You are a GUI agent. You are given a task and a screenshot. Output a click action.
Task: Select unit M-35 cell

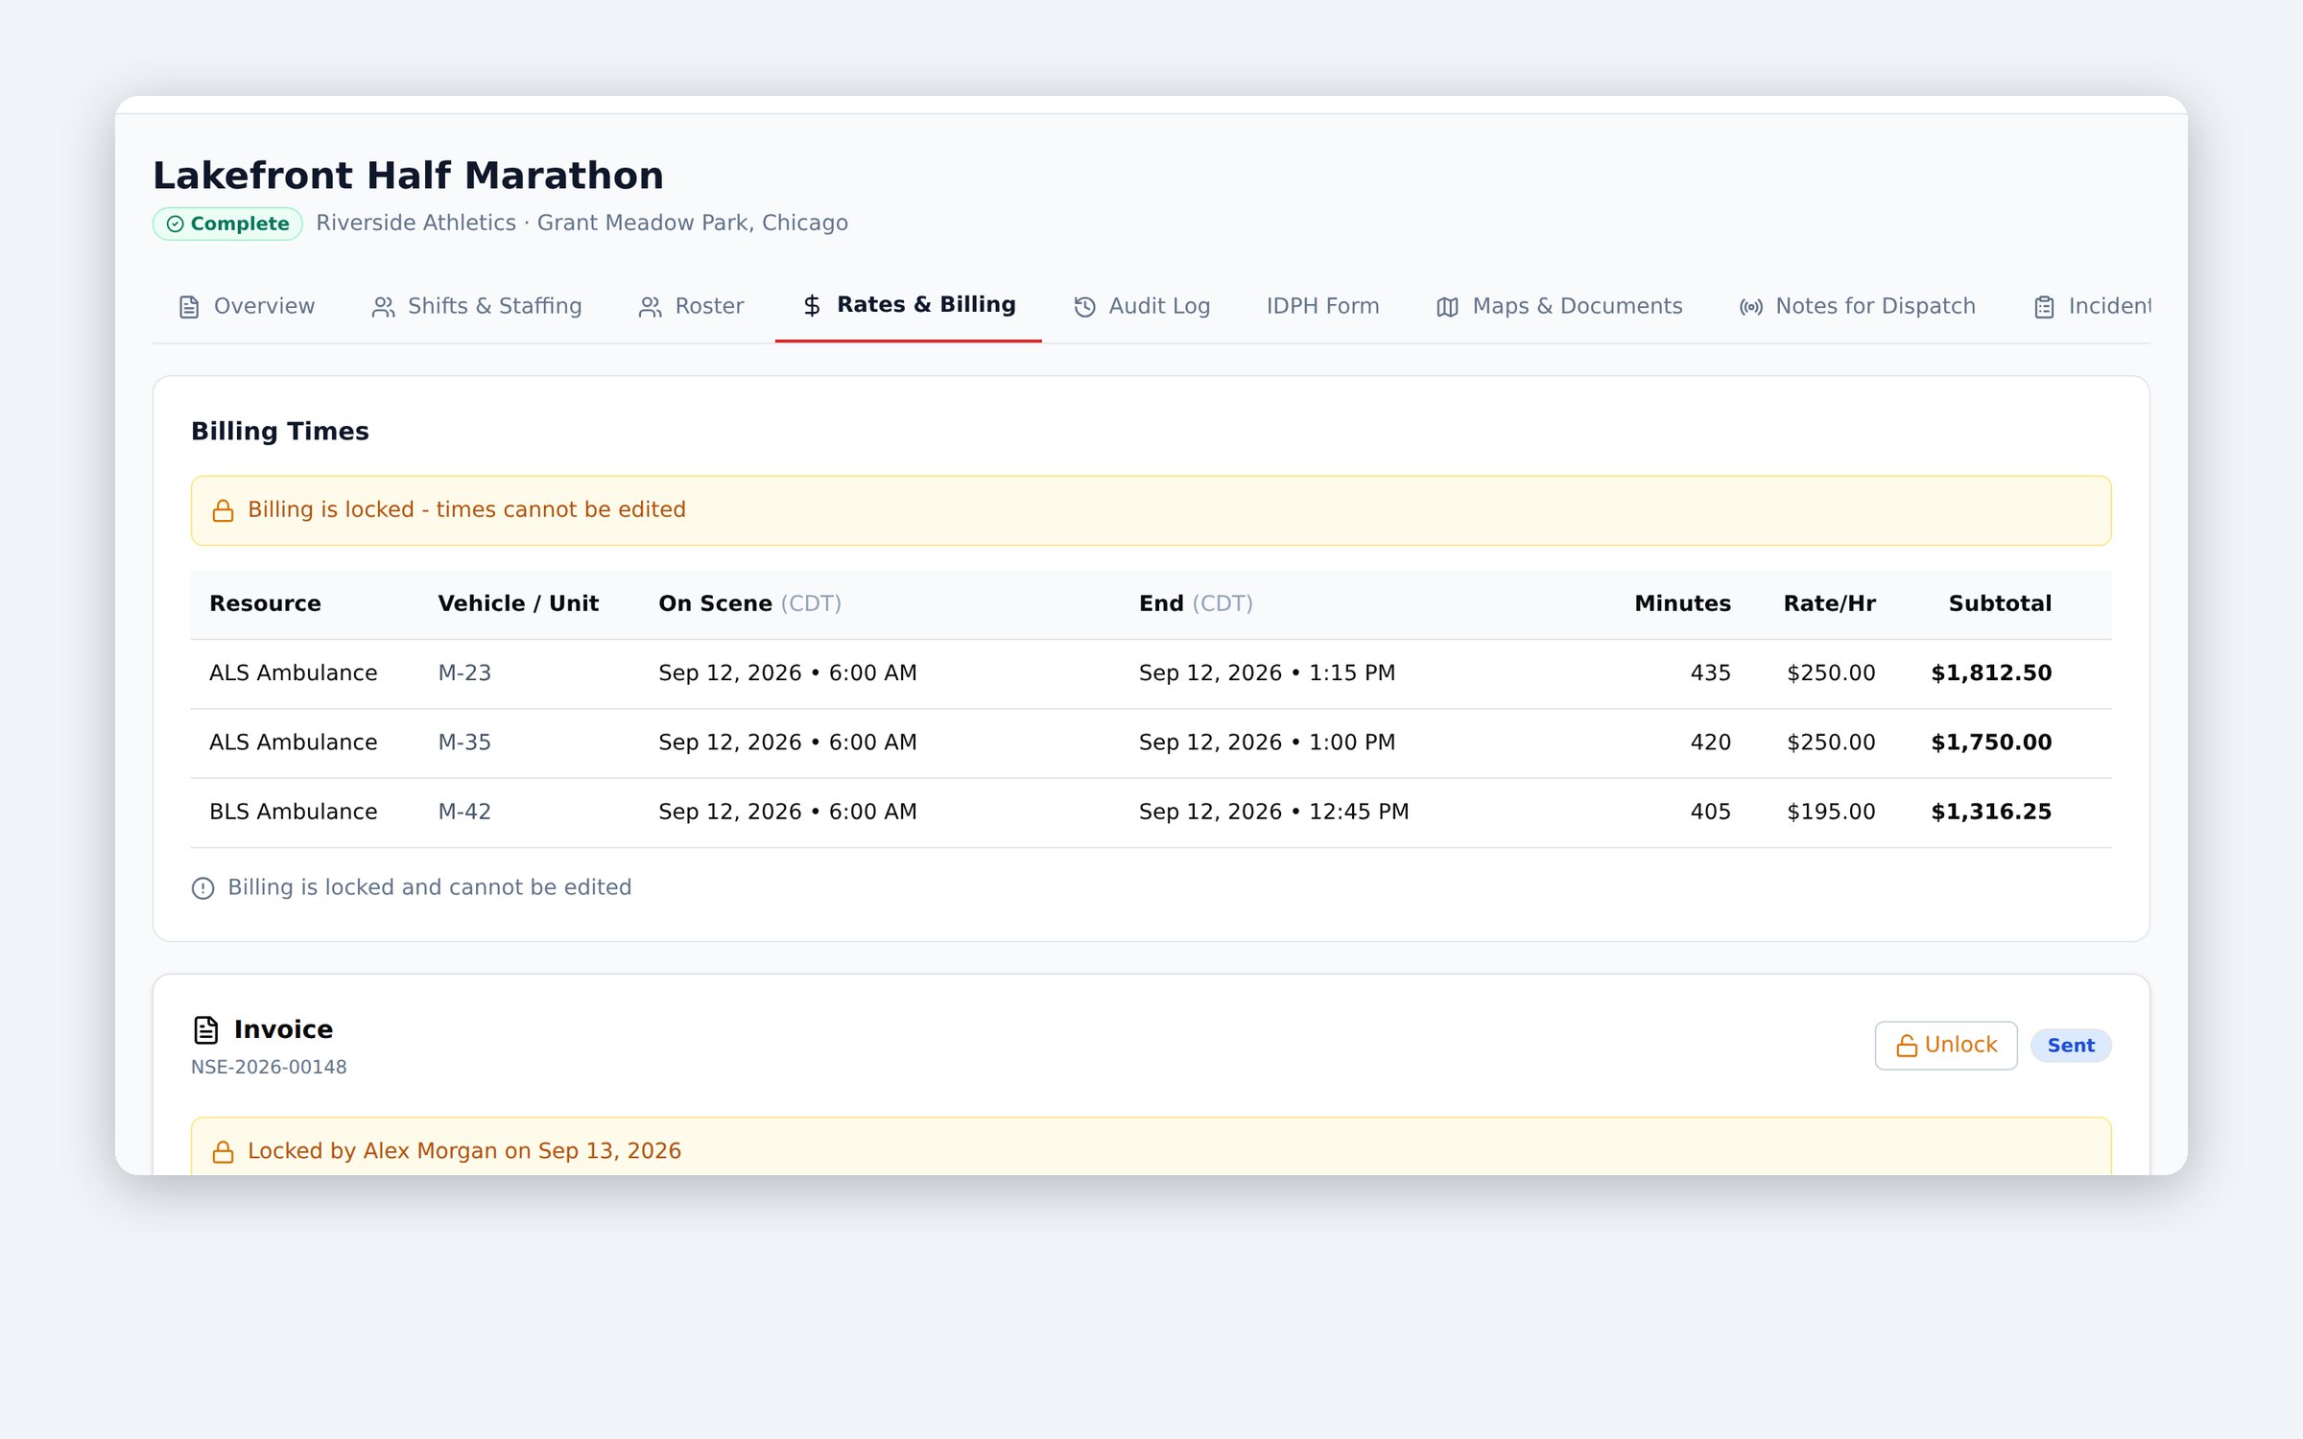click(x=464, y=743)
